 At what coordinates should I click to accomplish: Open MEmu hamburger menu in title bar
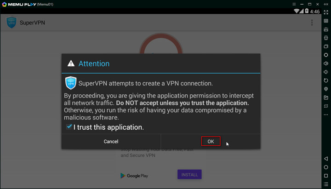(x=294, y=4)
